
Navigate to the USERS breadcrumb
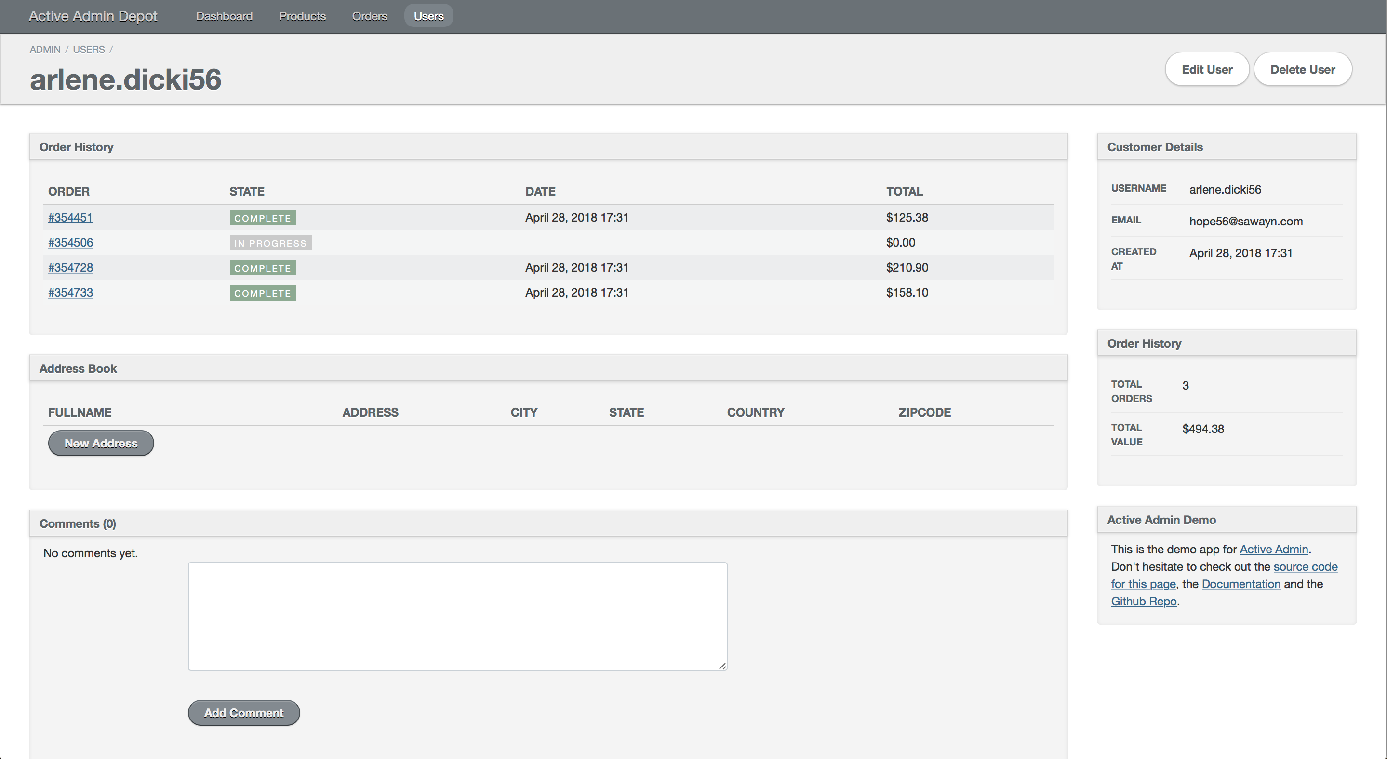(x=89, y=50)
